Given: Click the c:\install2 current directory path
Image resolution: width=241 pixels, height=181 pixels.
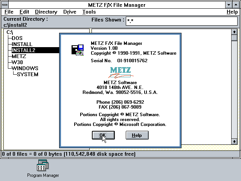Looking at the screenshot, I should (15, 25).
